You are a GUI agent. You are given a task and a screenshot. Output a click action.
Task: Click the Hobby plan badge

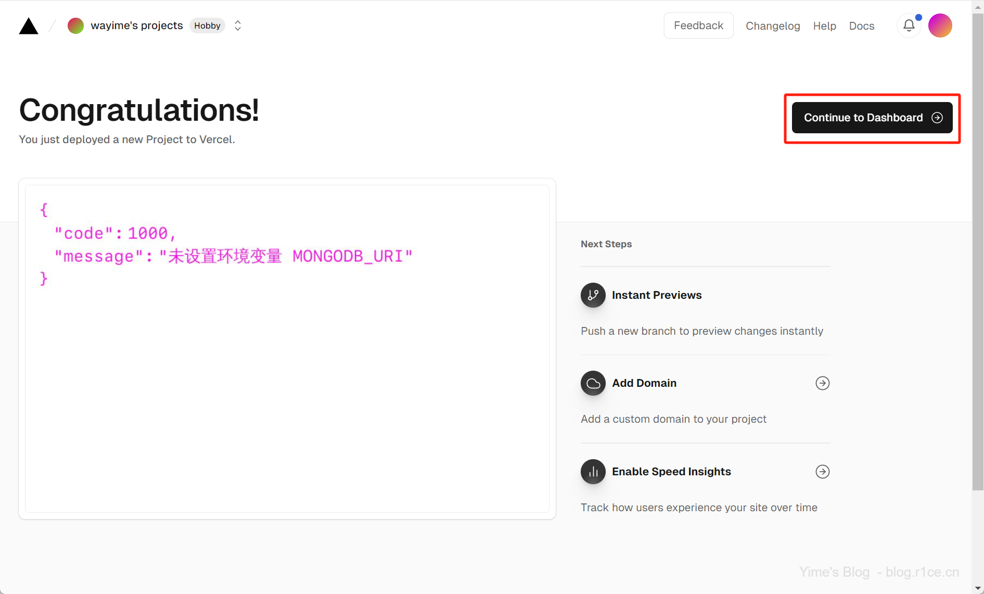click(x=207, y=26)
